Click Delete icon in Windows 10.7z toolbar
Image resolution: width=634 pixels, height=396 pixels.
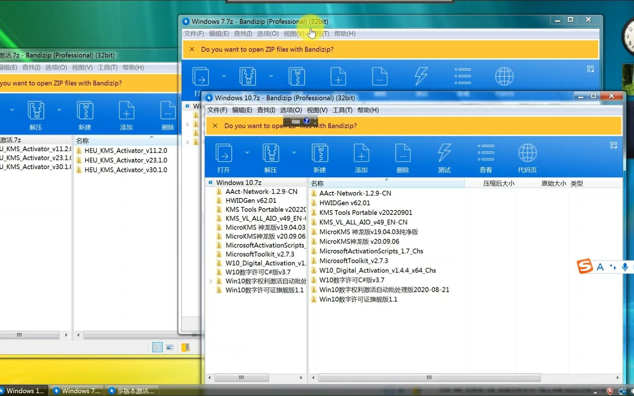pyautogui.click(x=403, y=153)
